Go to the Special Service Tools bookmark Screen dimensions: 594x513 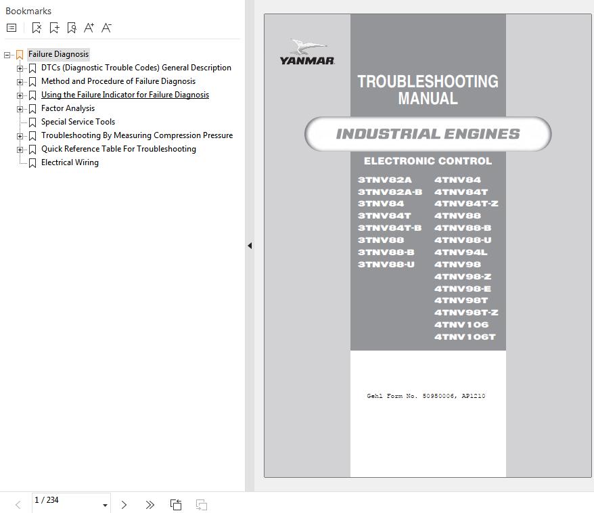coord(78,122)
